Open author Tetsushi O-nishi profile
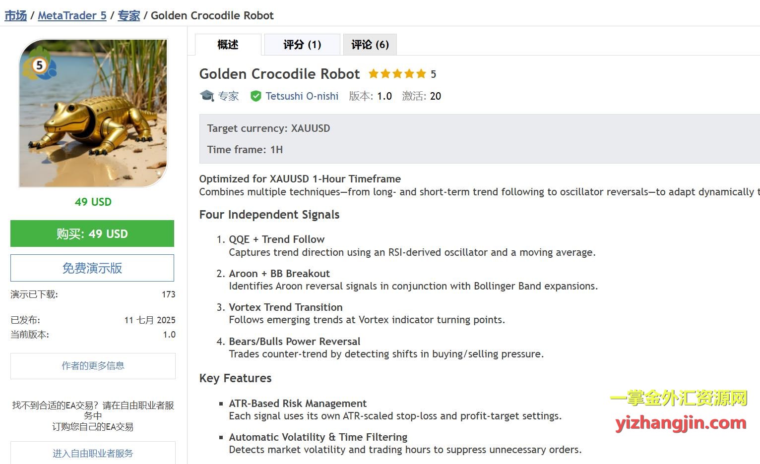Screen dimensions: 760x464 tap(302, 96)
